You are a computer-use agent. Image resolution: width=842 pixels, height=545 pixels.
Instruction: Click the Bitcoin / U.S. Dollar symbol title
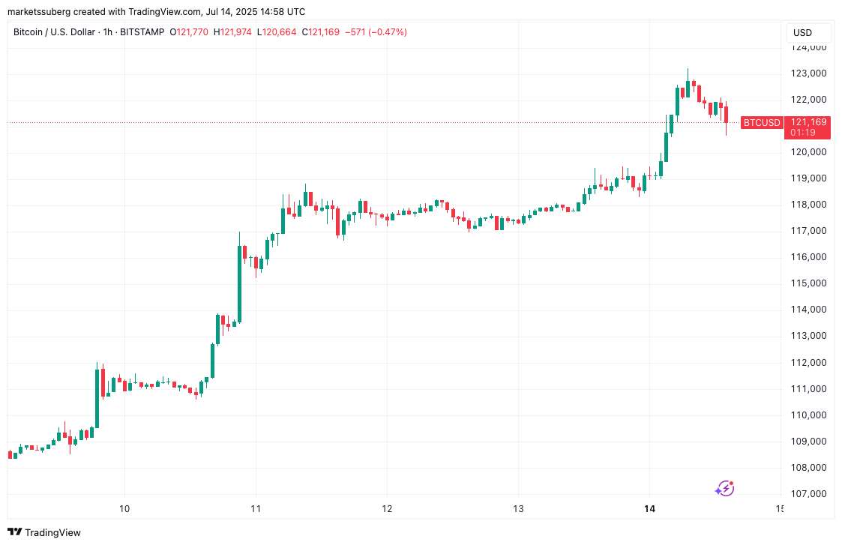pos(54,32)
